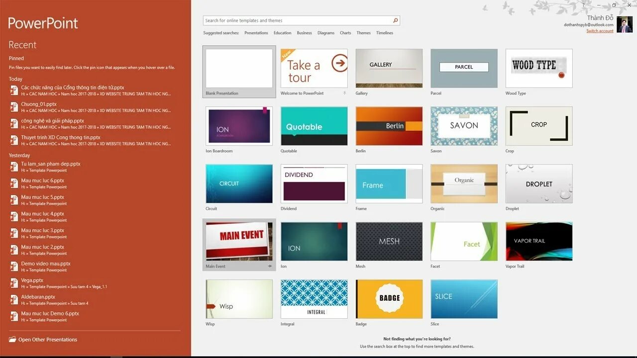Select Business suggested search
The image size is (637, 358).
304,33
